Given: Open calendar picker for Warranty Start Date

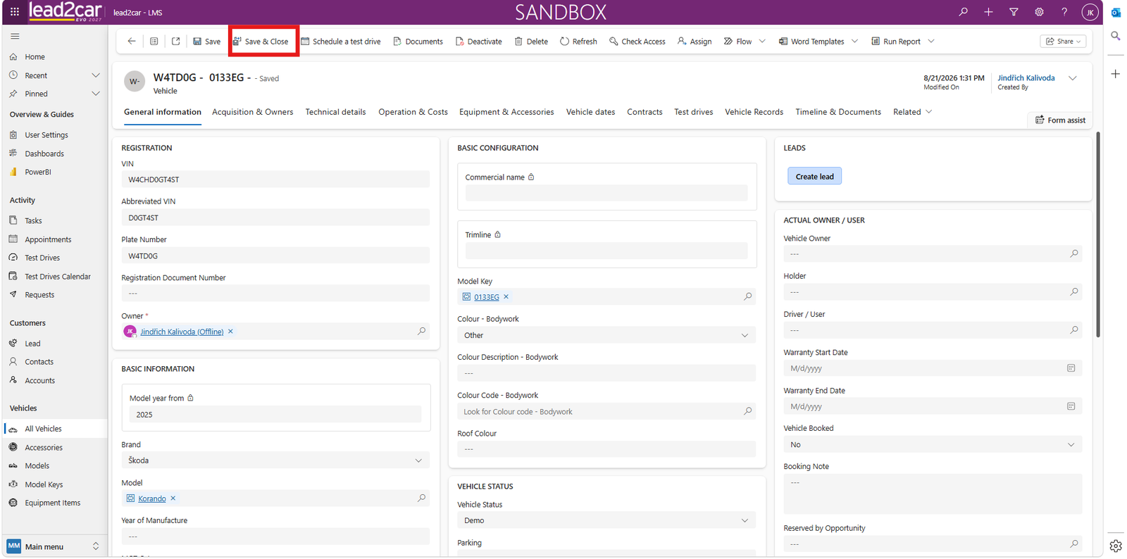Looking at the screenshot, I should [x=1071, y=368].
